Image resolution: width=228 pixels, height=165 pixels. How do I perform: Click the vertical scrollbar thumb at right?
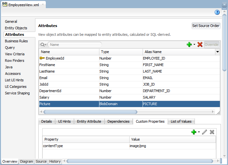pyautogui.click(x=224, y=43)
